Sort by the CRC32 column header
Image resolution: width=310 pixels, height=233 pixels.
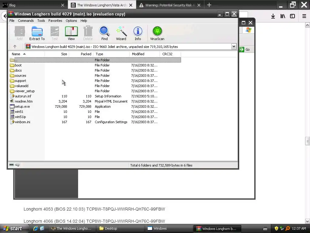170,54
